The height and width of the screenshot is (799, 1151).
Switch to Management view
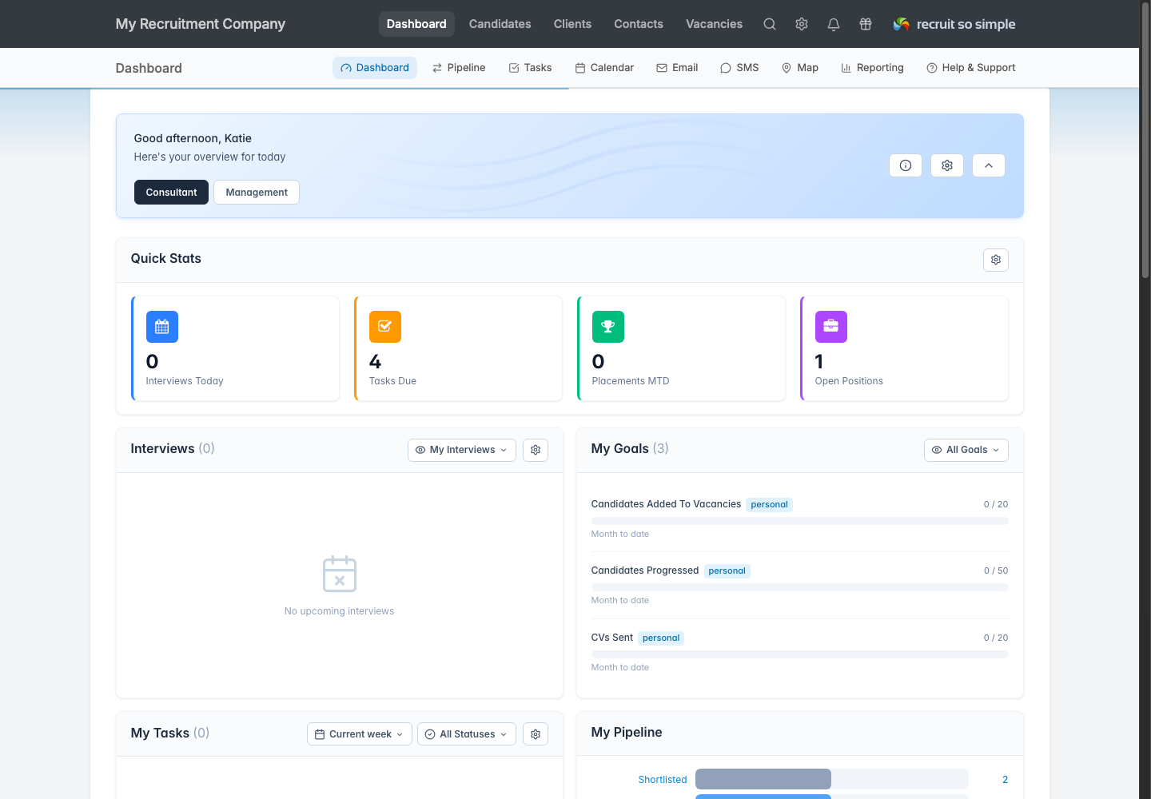(x=257, y=193)
